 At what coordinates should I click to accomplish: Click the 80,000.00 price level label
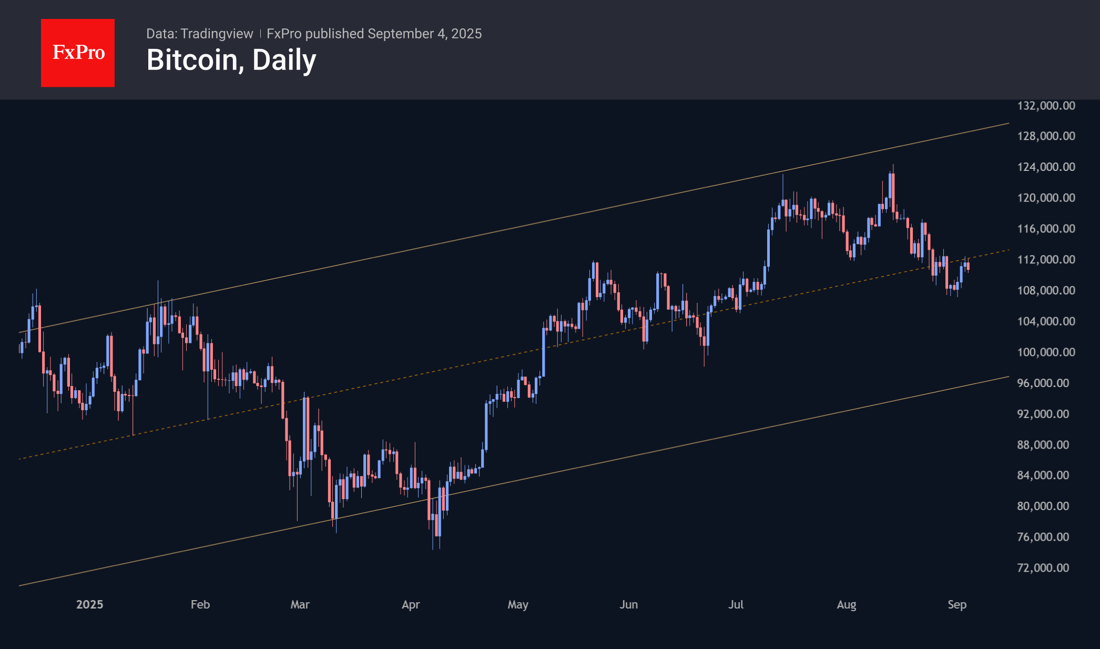1043,506
